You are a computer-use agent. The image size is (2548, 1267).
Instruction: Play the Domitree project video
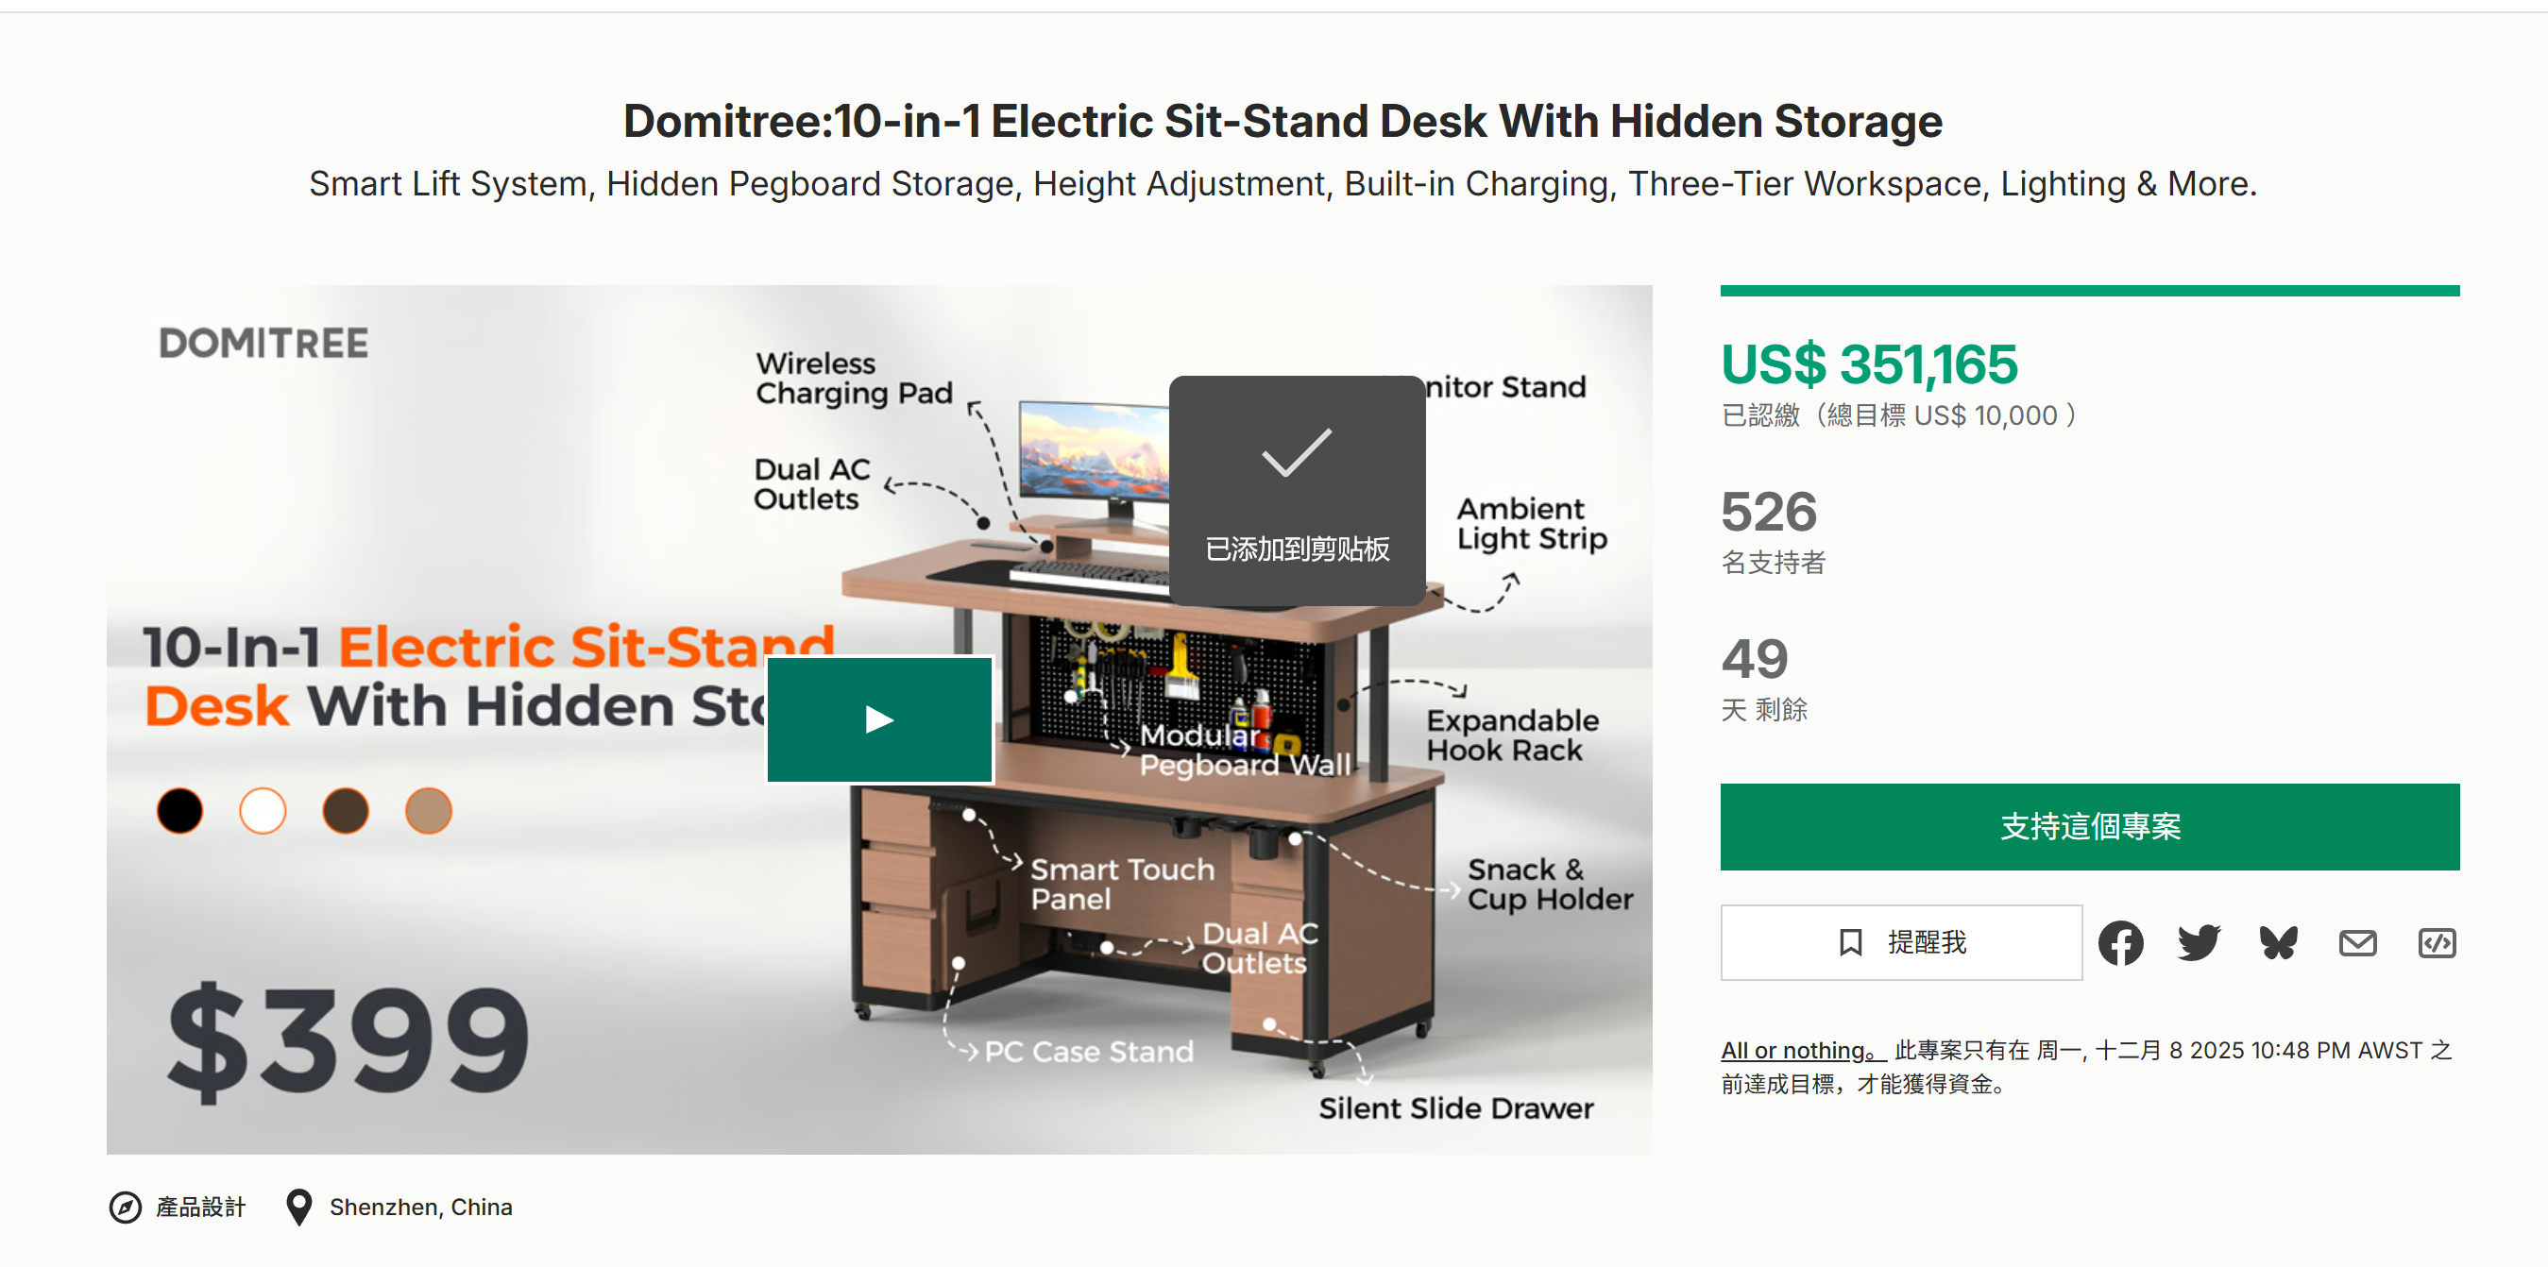[879, 719]
